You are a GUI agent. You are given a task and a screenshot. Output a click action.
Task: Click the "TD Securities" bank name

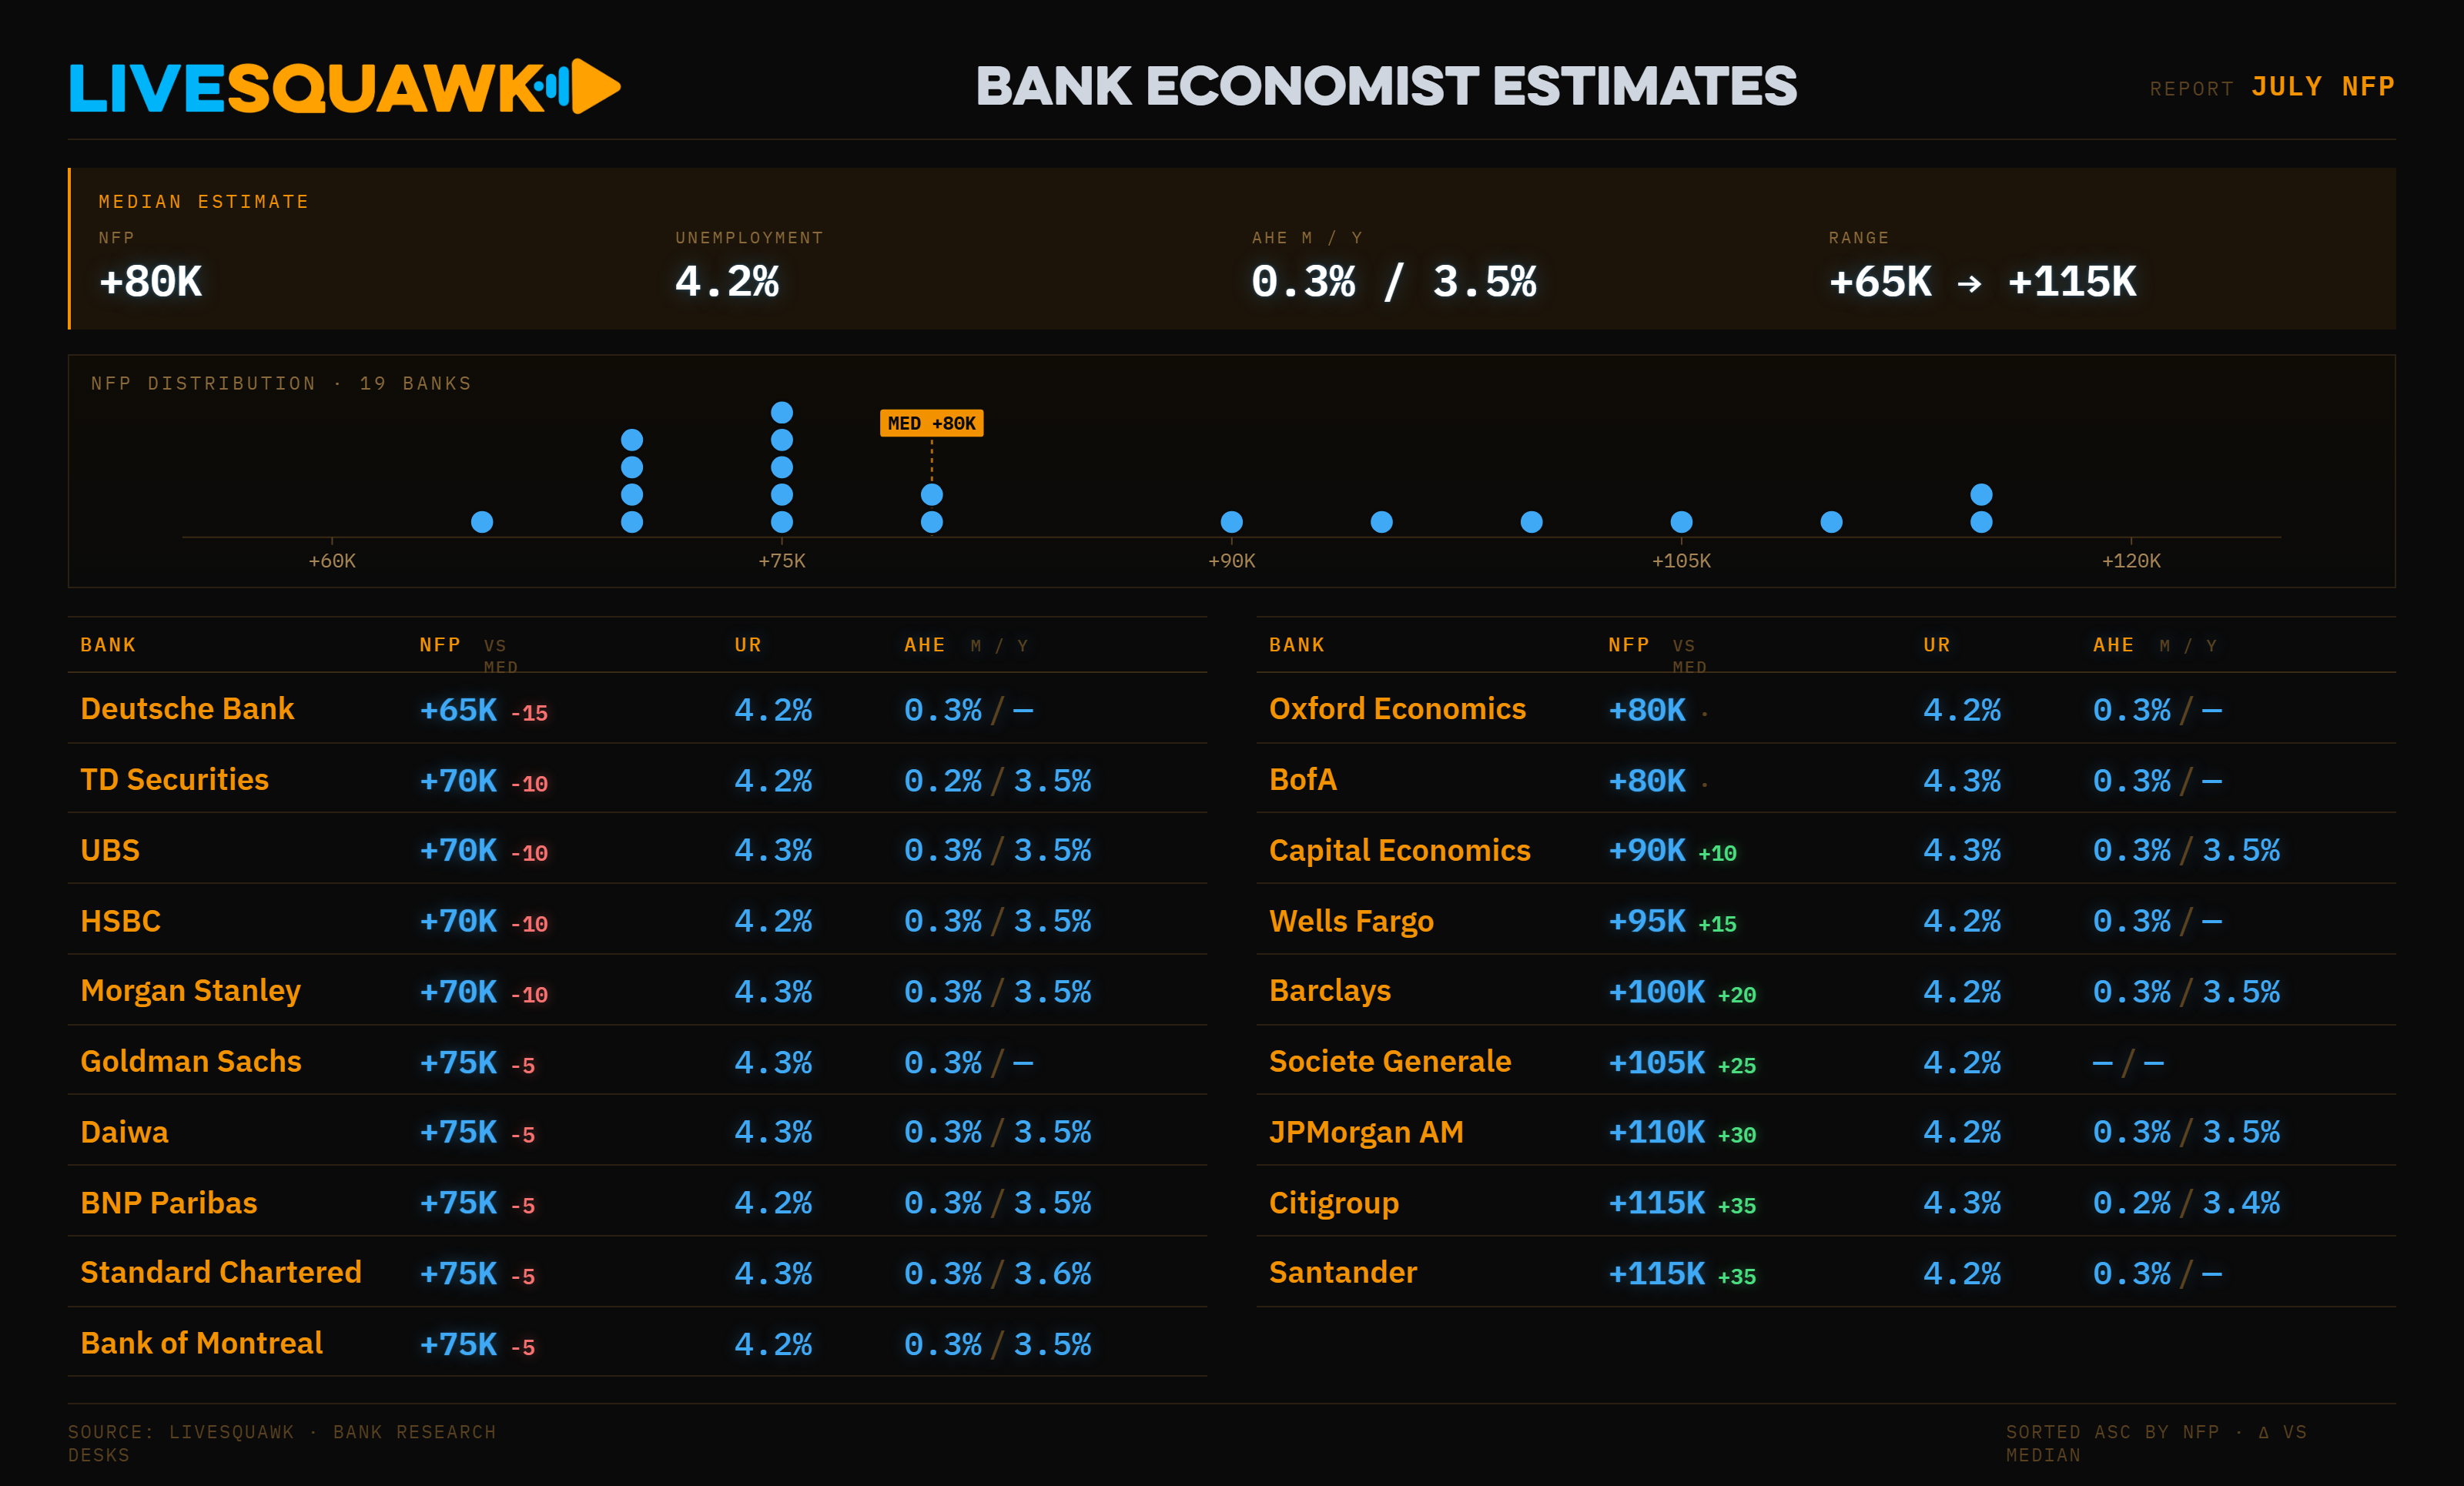pyautogui.click(x=174, y=779)
